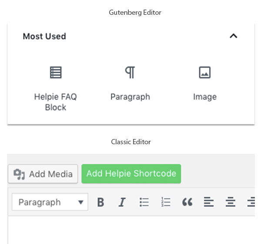
Task: Insert a bulleted list
Action: (x=144, y=202)
